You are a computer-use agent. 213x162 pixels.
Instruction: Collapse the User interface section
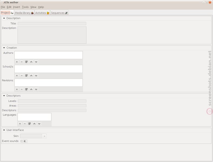coord(4,130)
